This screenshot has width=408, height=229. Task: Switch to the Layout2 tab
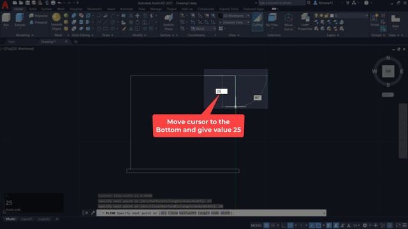point(44,219)
